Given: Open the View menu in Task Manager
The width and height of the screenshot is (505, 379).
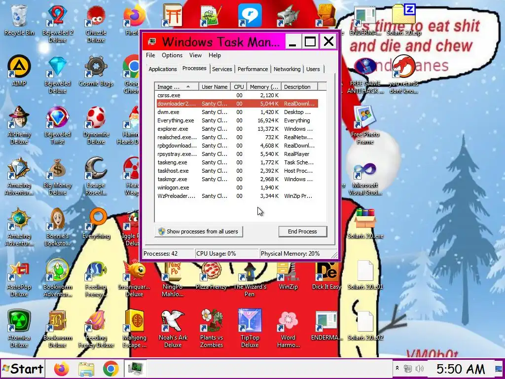Looking at the screenshot, I should tap(195, 55).
